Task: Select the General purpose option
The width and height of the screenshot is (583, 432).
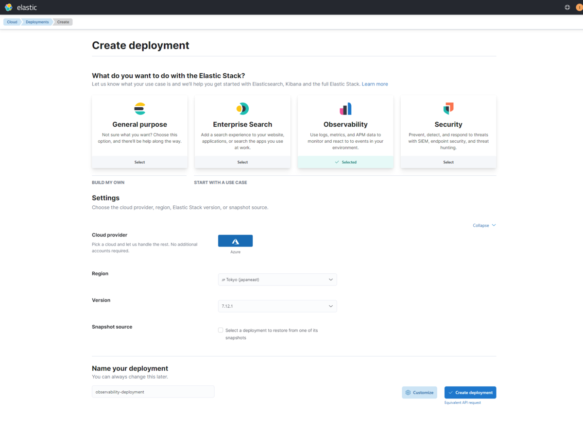Action: coord(140,162)
